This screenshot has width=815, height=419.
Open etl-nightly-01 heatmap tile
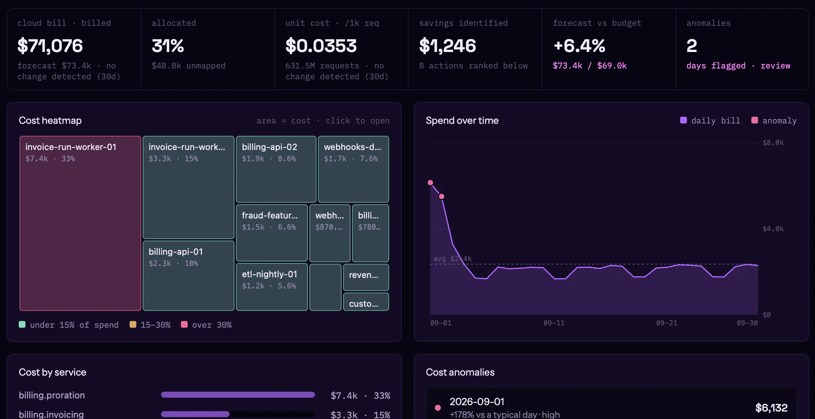coord(272,287)
